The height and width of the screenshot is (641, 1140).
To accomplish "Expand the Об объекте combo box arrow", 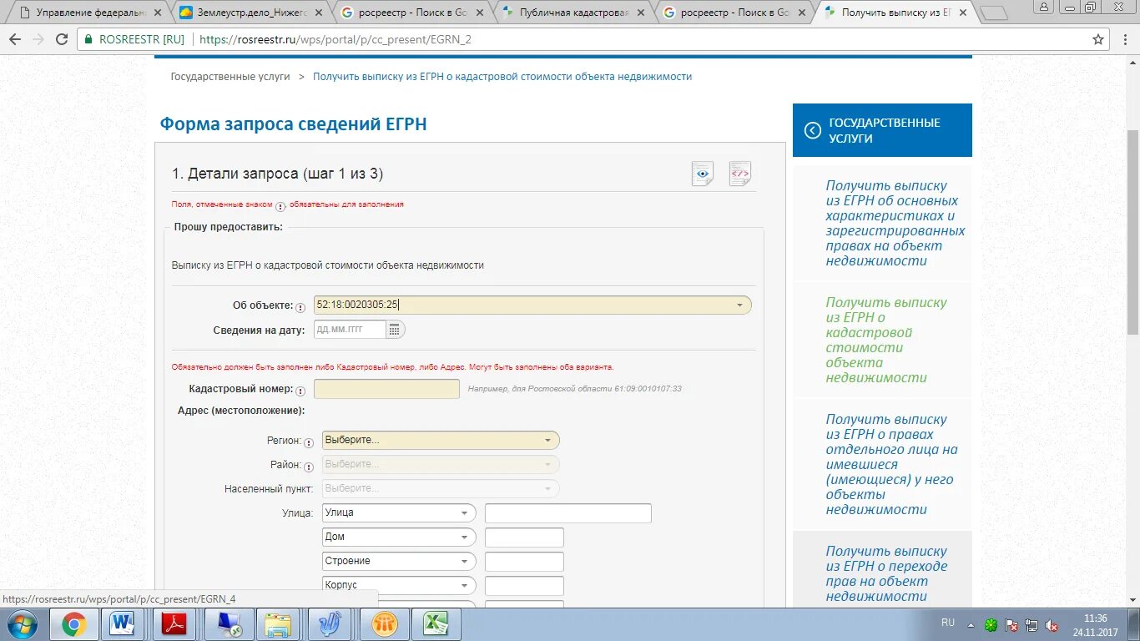I will click(x=739, y=305).
